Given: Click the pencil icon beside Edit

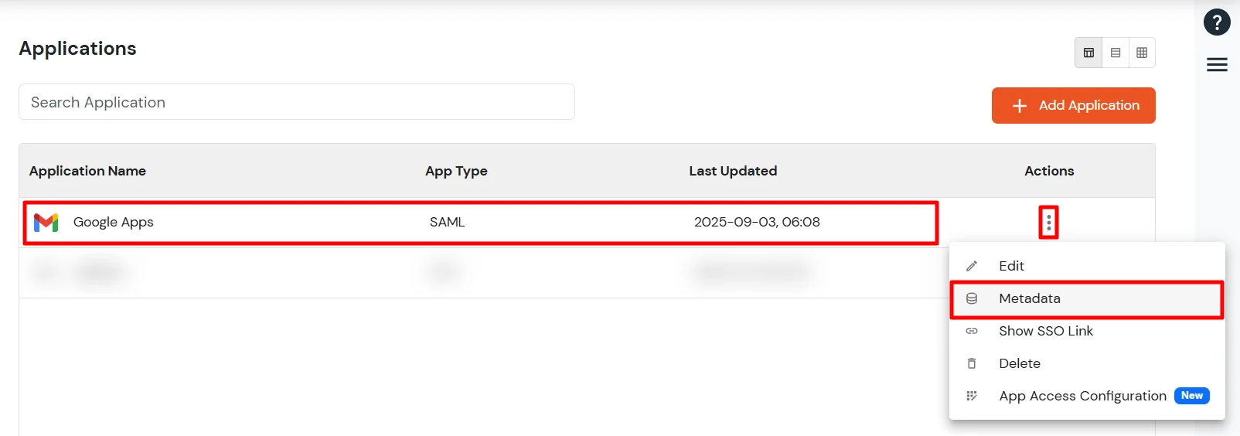Looking at the screenshot, I should (x=972, y=266).
